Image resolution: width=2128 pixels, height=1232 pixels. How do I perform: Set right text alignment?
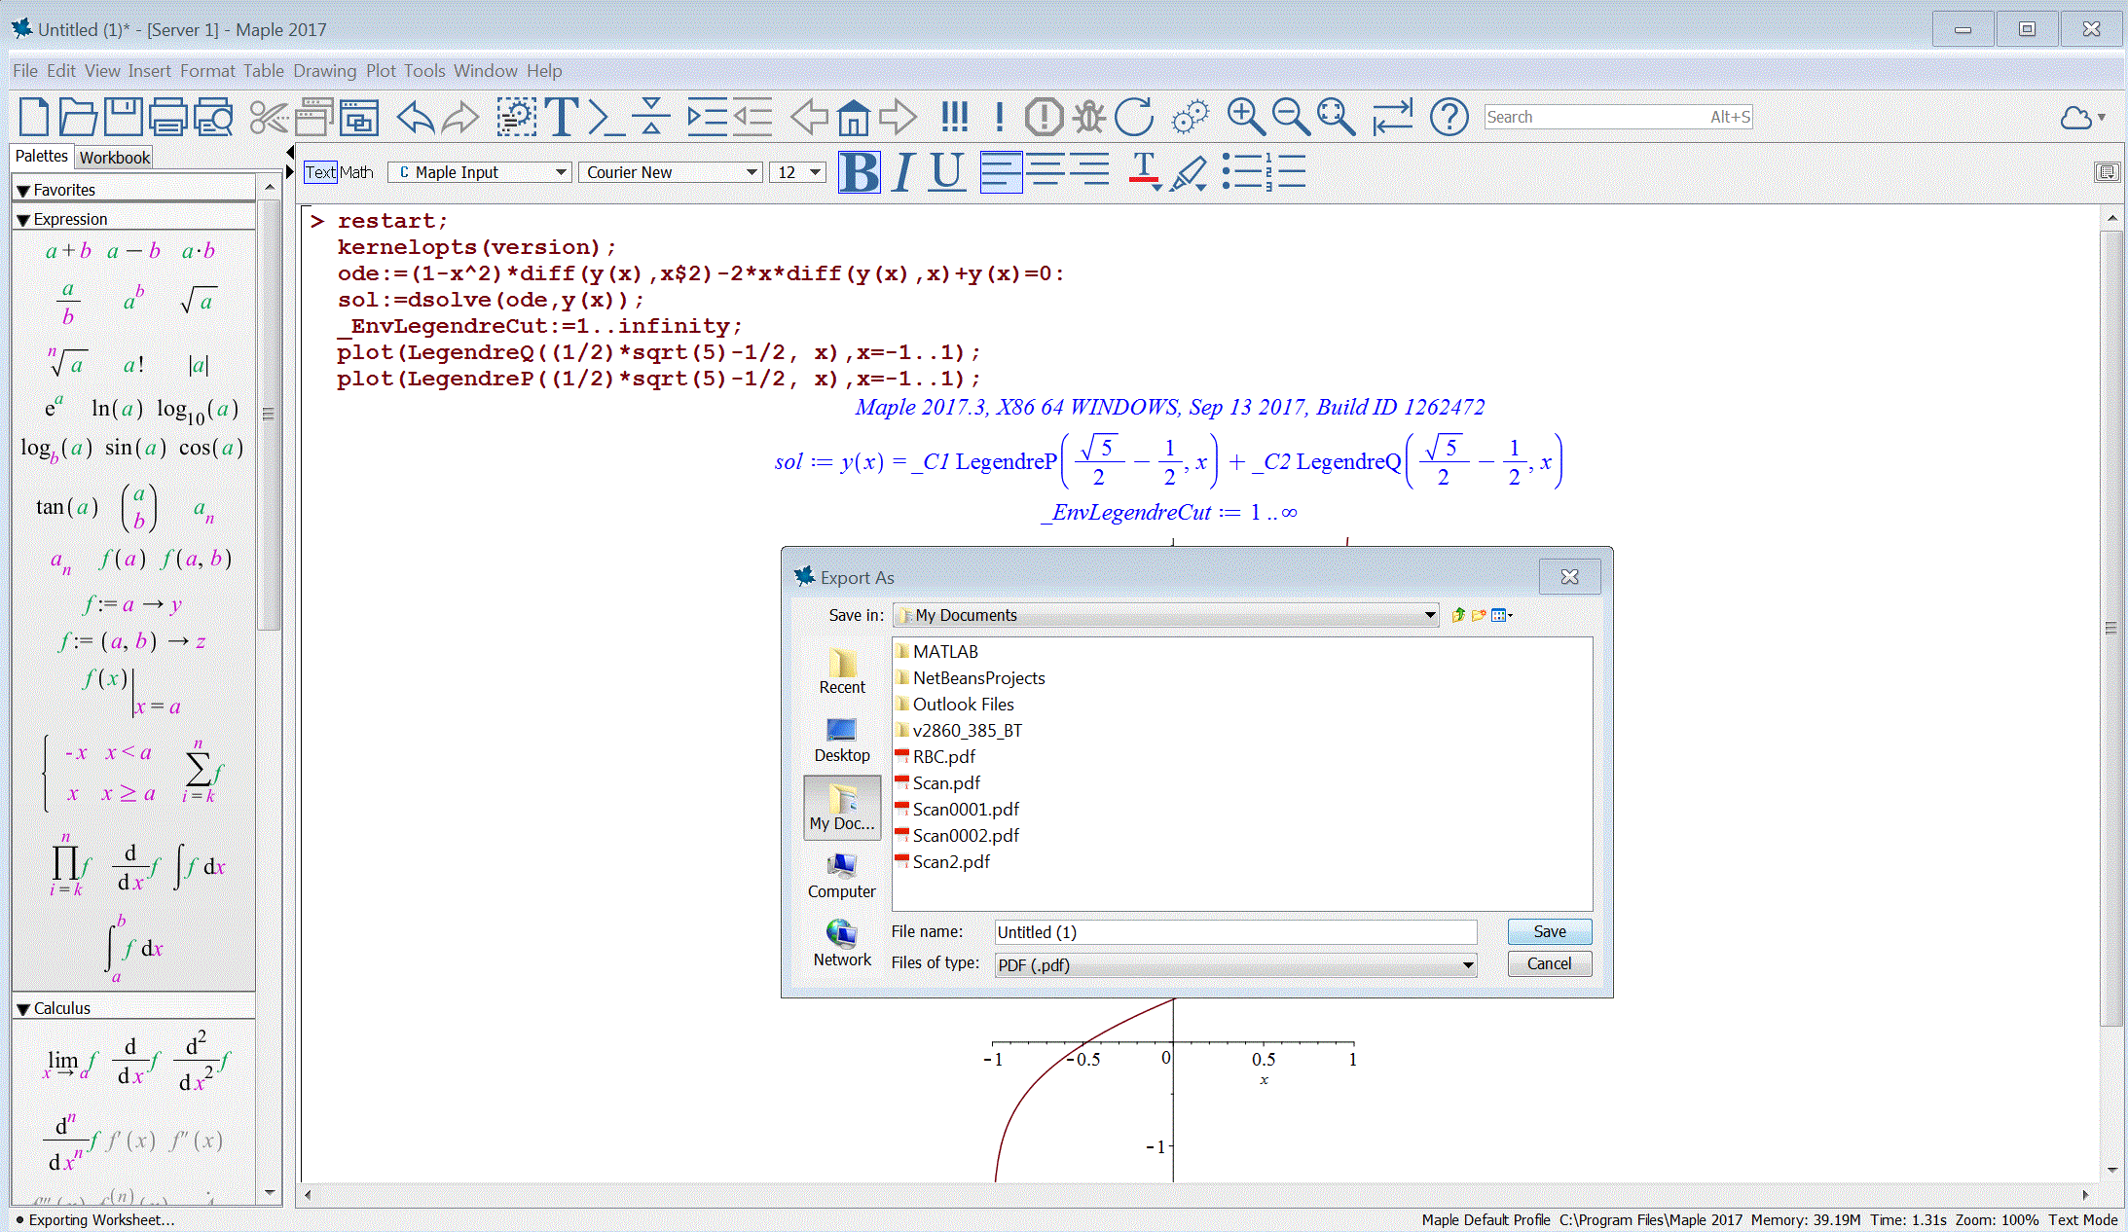point(1089,172)
